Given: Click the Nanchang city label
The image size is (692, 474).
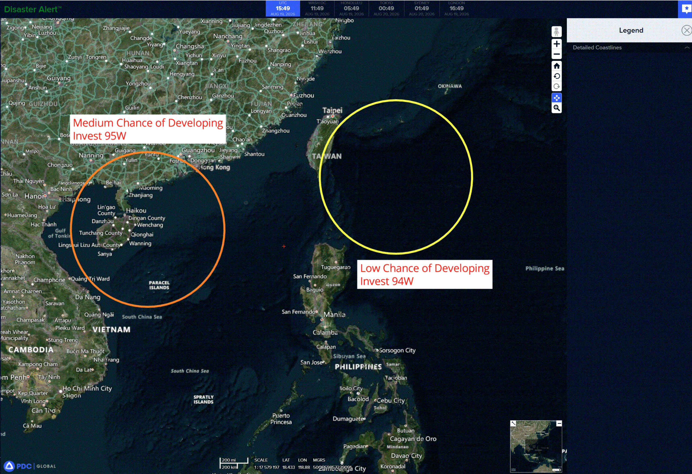Looking at the screenshot, I should click(228, 36).
